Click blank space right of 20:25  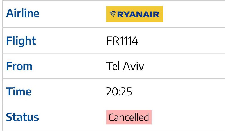click(179, 92)
